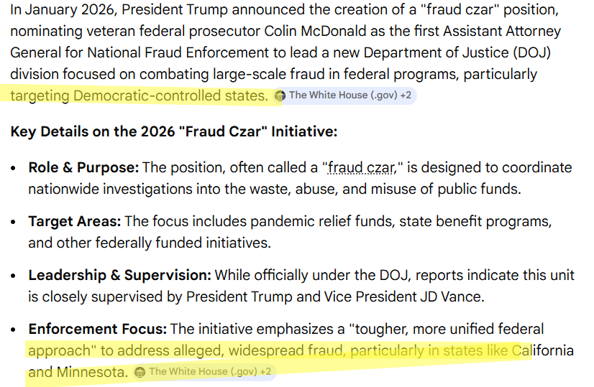The image size is (594, 387).
Task: Select the 'Enforcement Focus:' bold label
Action: (97, 329)
